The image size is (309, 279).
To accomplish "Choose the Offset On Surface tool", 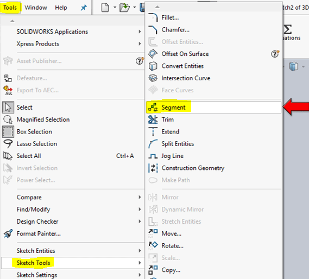I will [x=213, y=54].
